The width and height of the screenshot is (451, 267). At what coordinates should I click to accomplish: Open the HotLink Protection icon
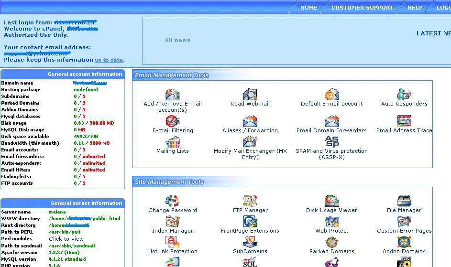[173, 242]
